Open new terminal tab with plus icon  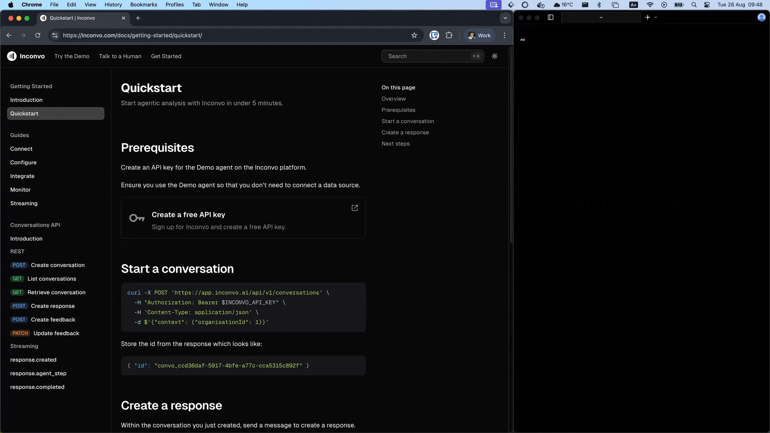click(647, 17)
